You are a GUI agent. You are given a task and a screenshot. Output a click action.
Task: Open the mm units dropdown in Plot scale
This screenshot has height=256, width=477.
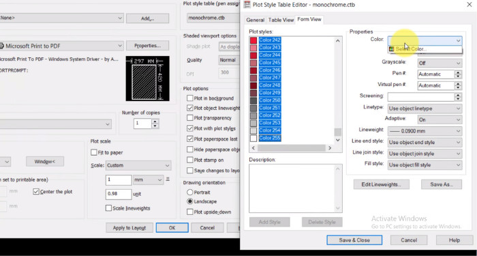click(148, 180)
